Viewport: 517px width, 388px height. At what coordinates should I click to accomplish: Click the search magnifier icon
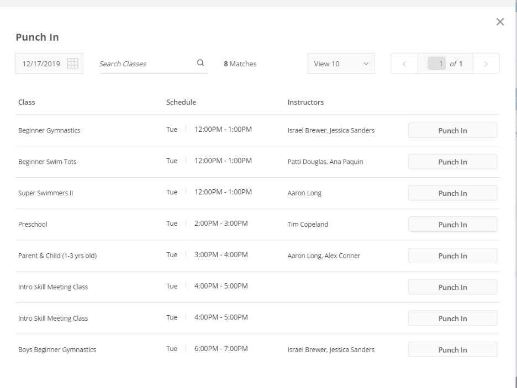201,63
